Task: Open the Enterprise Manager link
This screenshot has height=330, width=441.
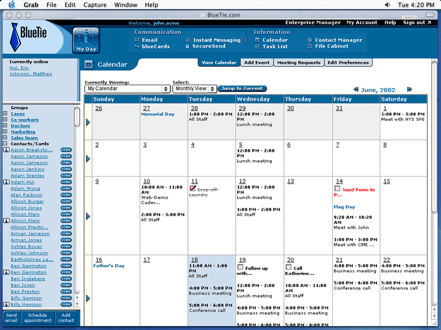Action: pos(313,23)
